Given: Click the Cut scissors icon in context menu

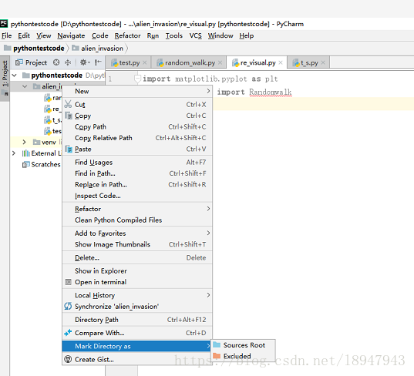Looking at the screenshot, I should (x=68, y=104).
